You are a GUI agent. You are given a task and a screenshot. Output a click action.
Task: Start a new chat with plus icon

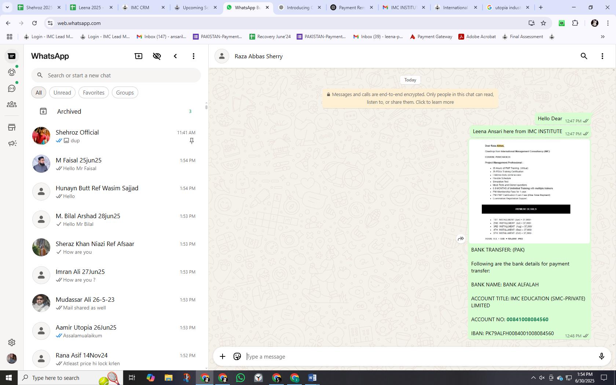pos(139,56)
